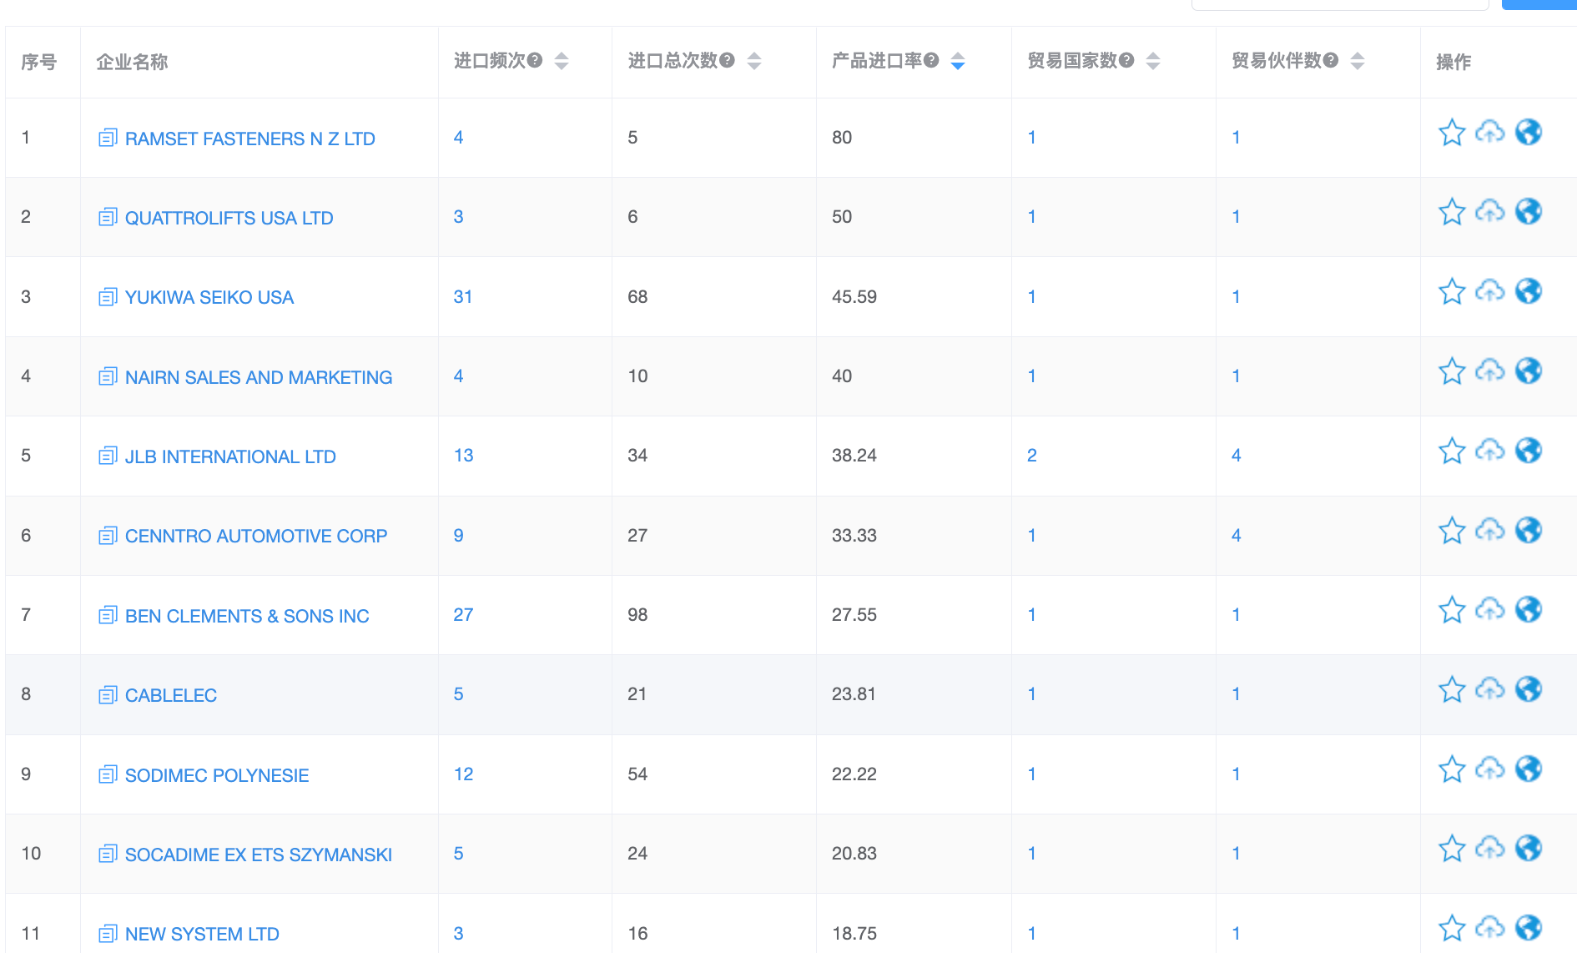Screen dimensions: 1577x953
Task: Sort by 进口总次数 column arrows
Action: 754,61
